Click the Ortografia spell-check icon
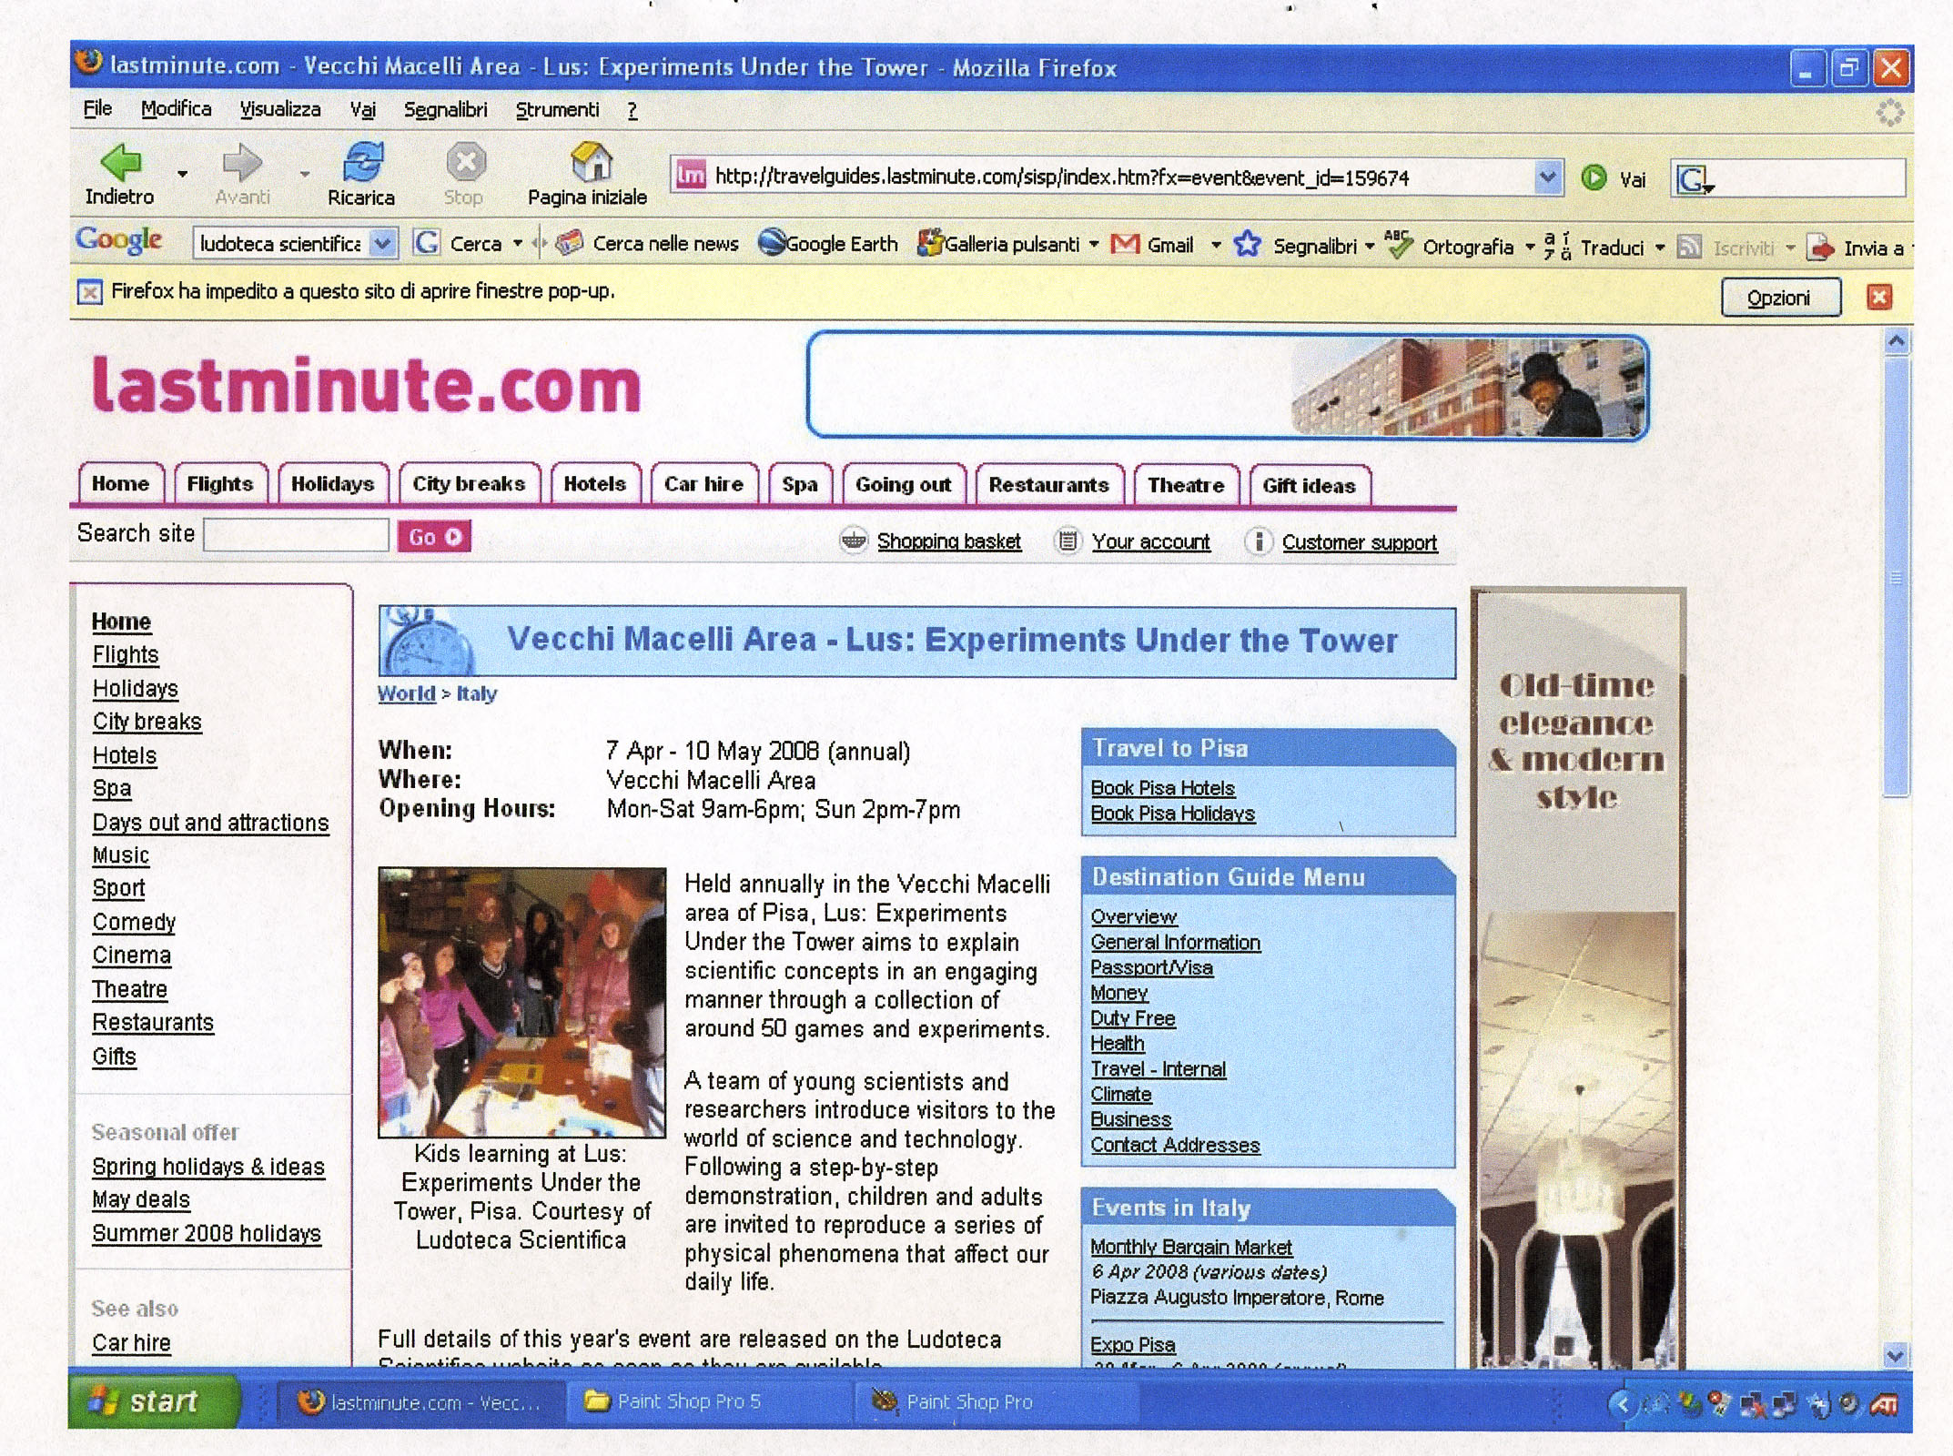This screenshot has width=1953, height=1456. [1399, 244]
